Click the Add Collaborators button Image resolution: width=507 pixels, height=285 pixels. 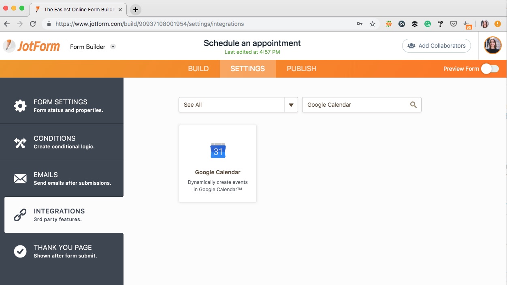click(x=437, y=46)
